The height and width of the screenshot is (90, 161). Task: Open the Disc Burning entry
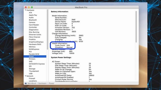(x=34, y=32)
